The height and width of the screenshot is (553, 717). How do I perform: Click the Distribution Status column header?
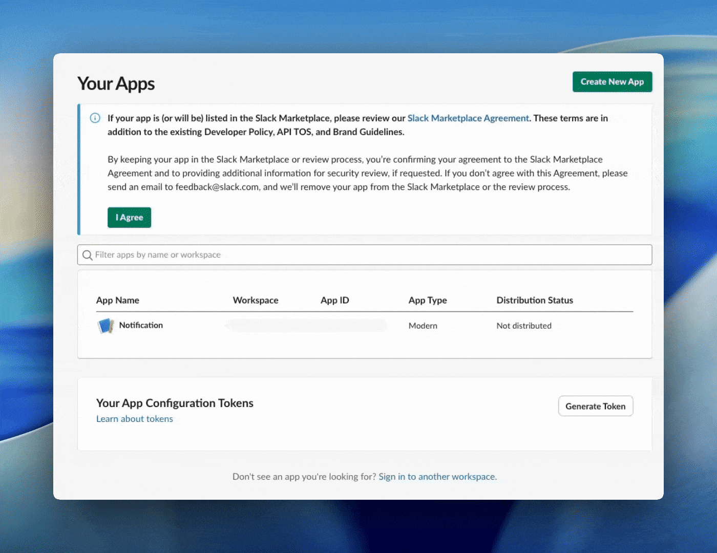coord(535,301)
